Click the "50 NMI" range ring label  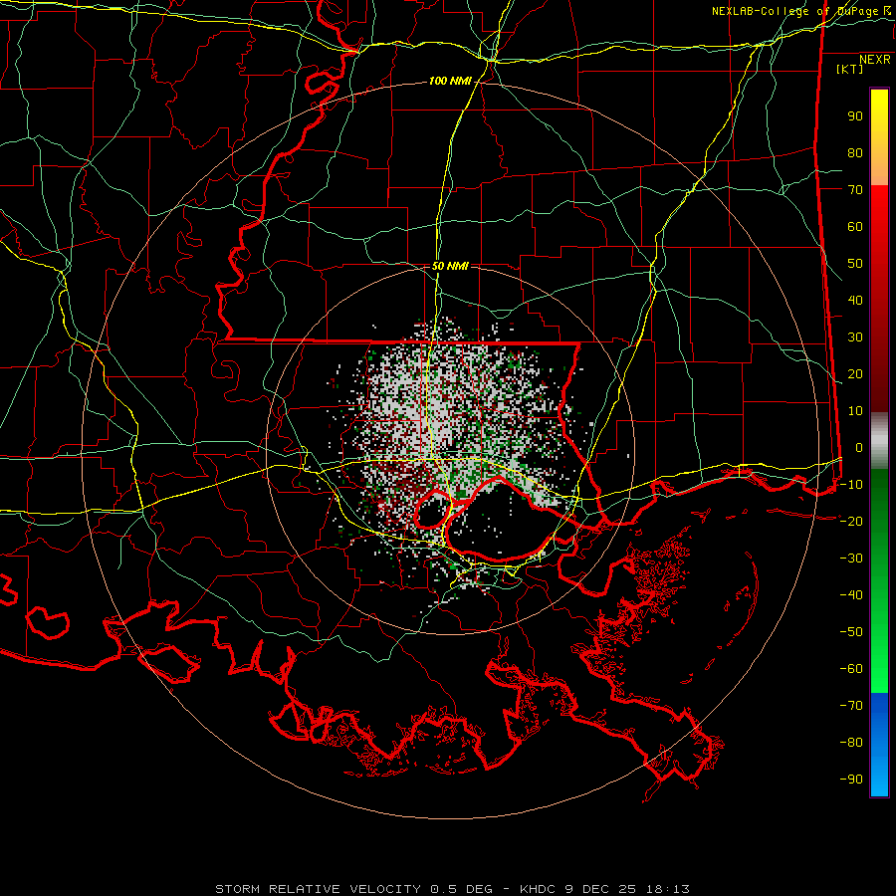450,266
